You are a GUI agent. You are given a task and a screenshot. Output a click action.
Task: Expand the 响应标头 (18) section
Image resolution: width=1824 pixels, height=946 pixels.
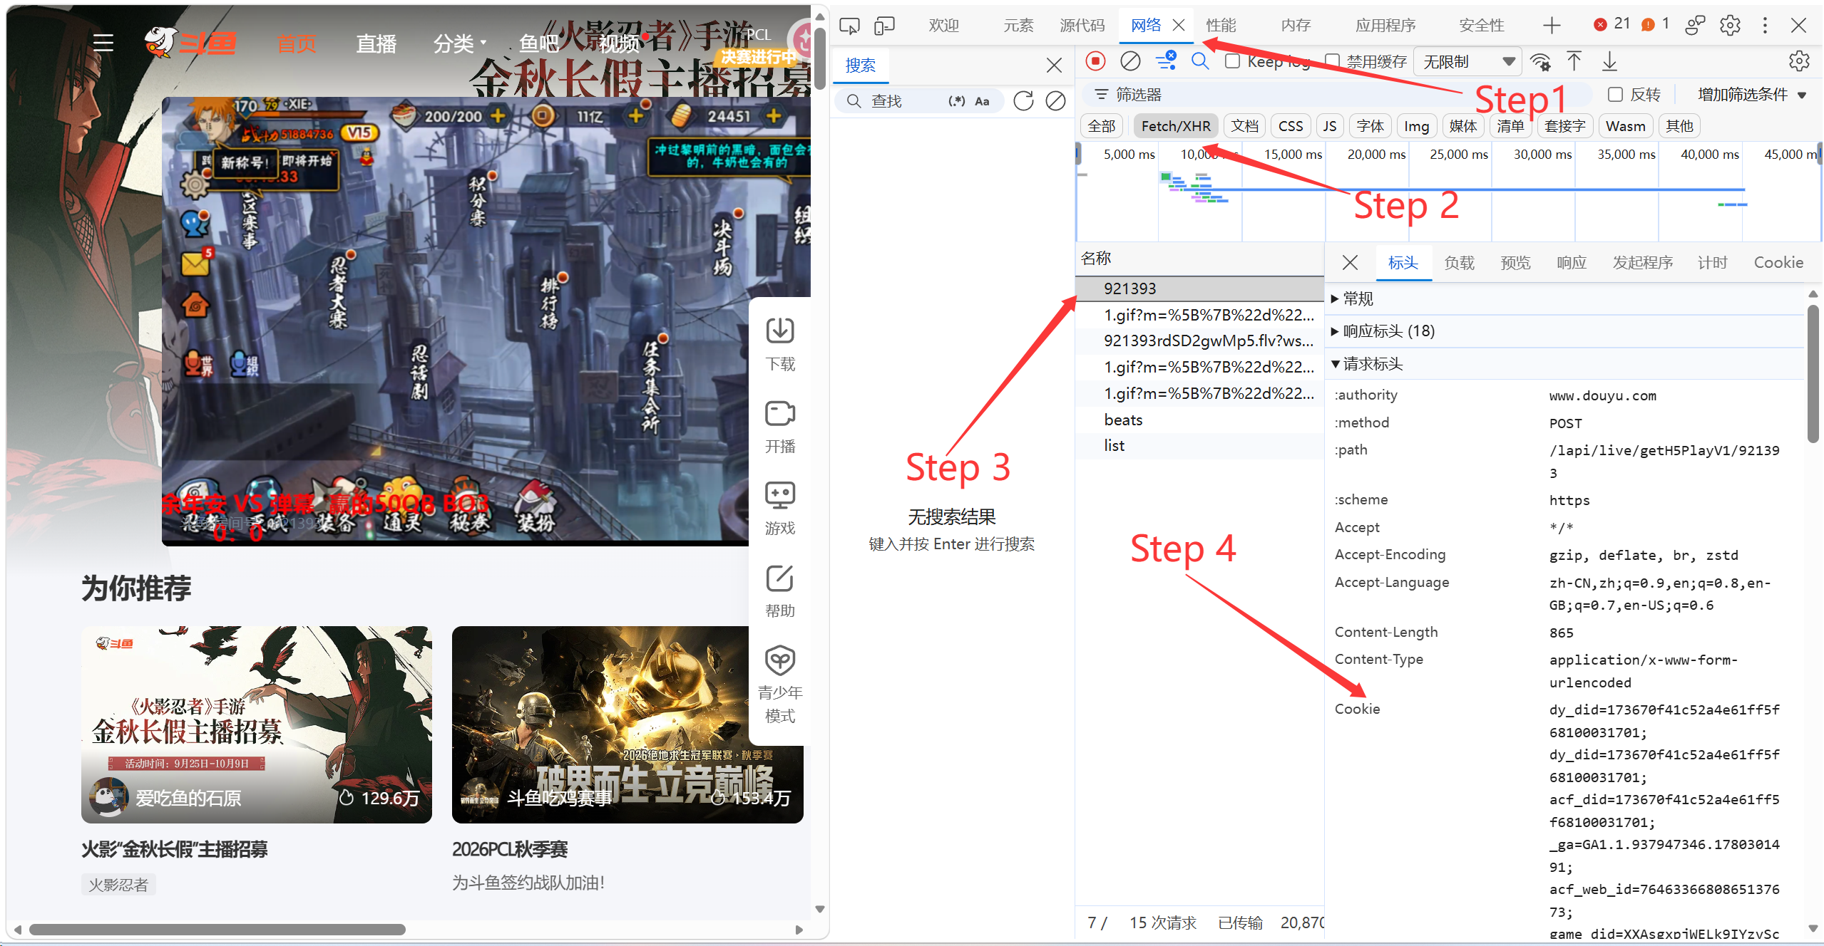tap(1383, 331)
